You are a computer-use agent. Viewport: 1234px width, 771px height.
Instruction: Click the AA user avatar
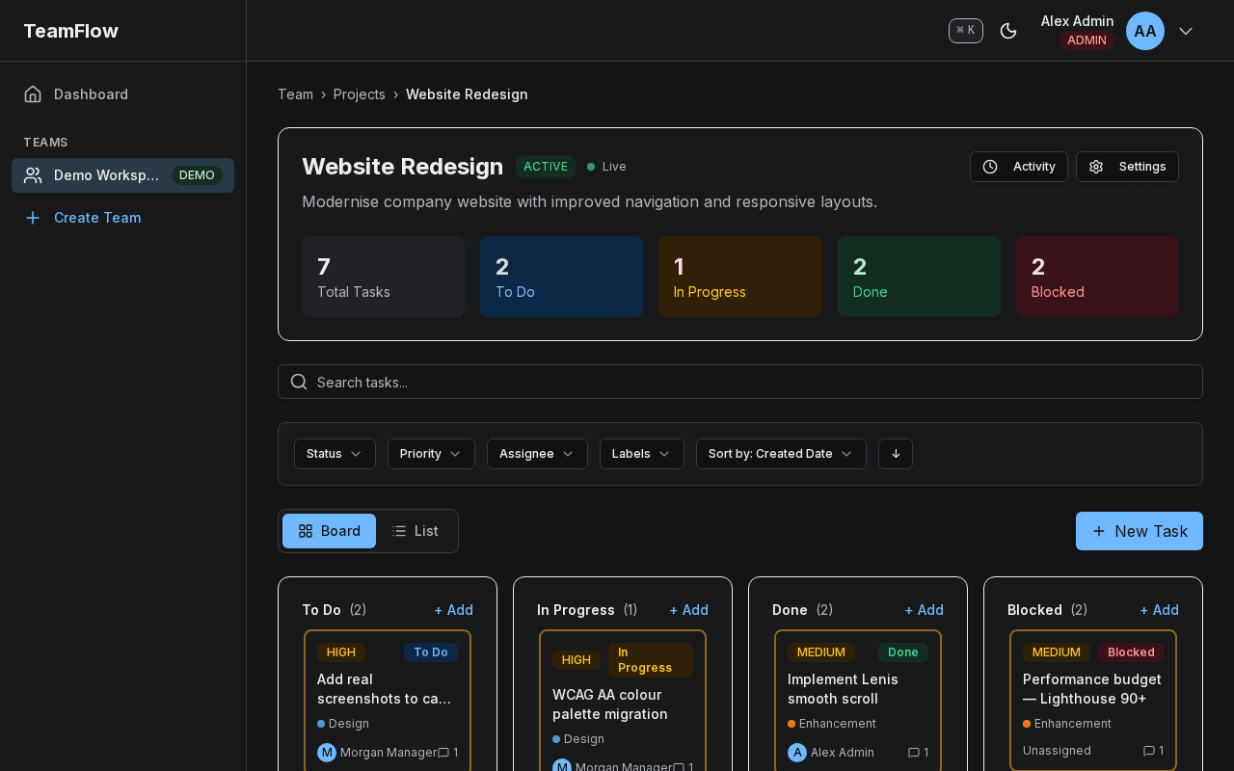[x=1144, y=31]
